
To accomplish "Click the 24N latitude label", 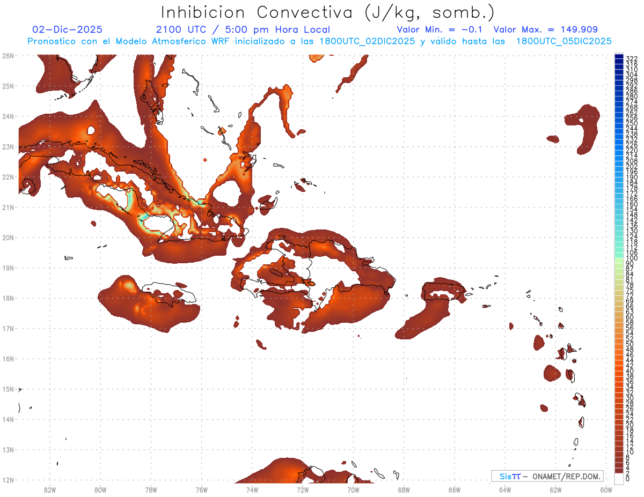I will 8,116.
